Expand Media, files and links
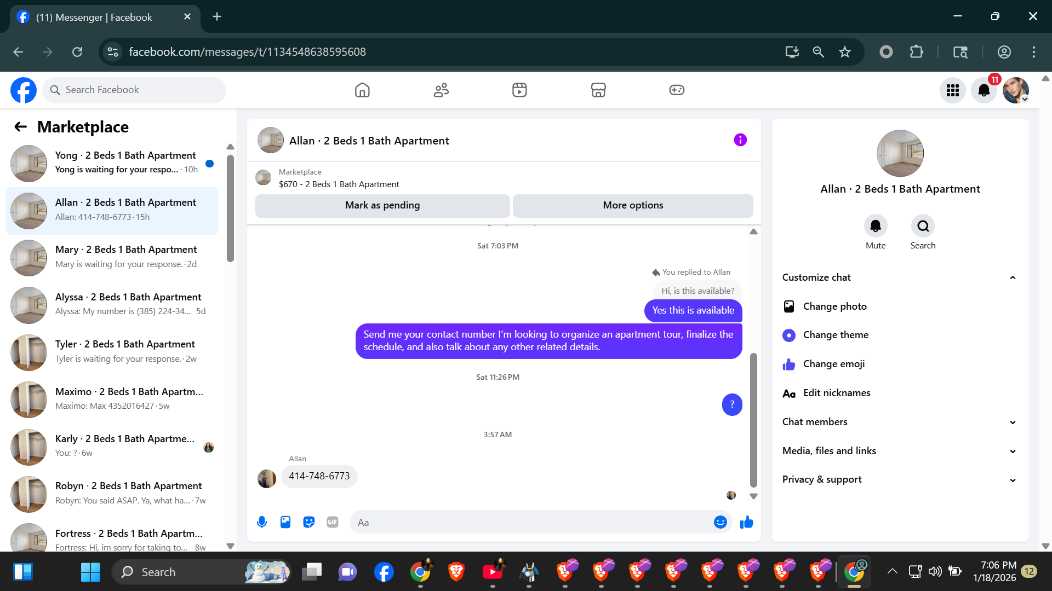This screenshot has height=591, width=1052. tap(1013, 451)
